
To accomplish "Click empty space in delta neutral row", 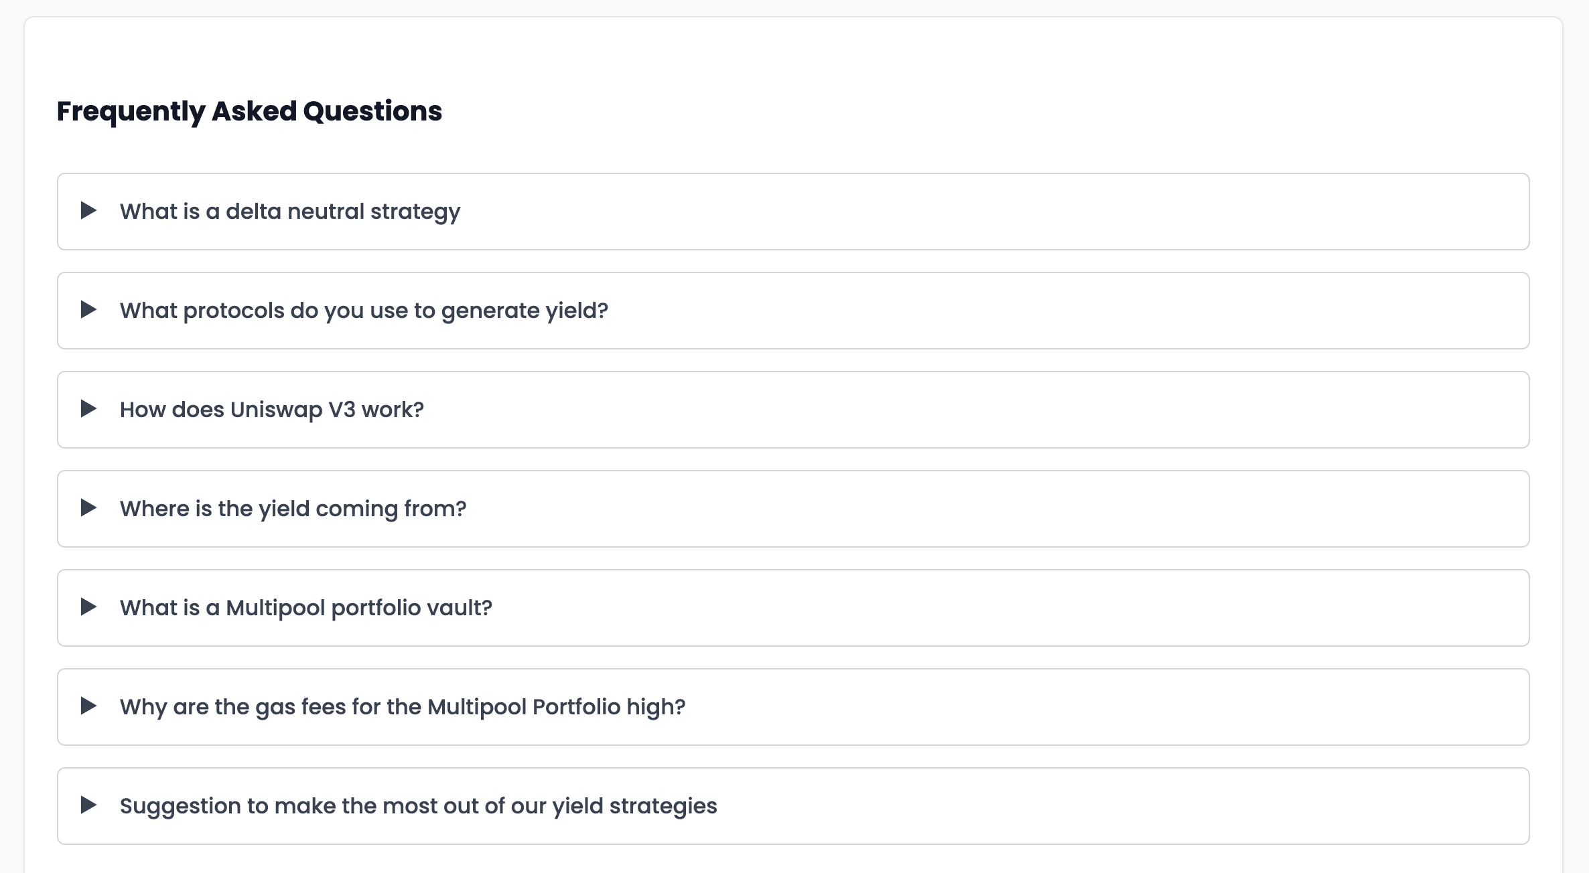I will [x=1005, y=212].
